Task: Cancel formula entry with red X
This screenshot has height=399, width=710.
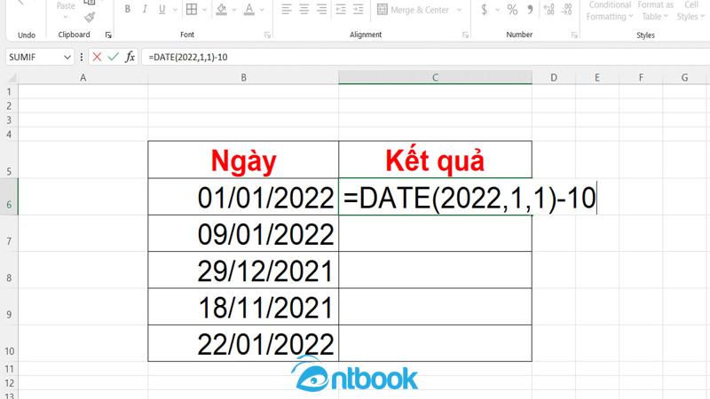Action: (x=97, y=57)
